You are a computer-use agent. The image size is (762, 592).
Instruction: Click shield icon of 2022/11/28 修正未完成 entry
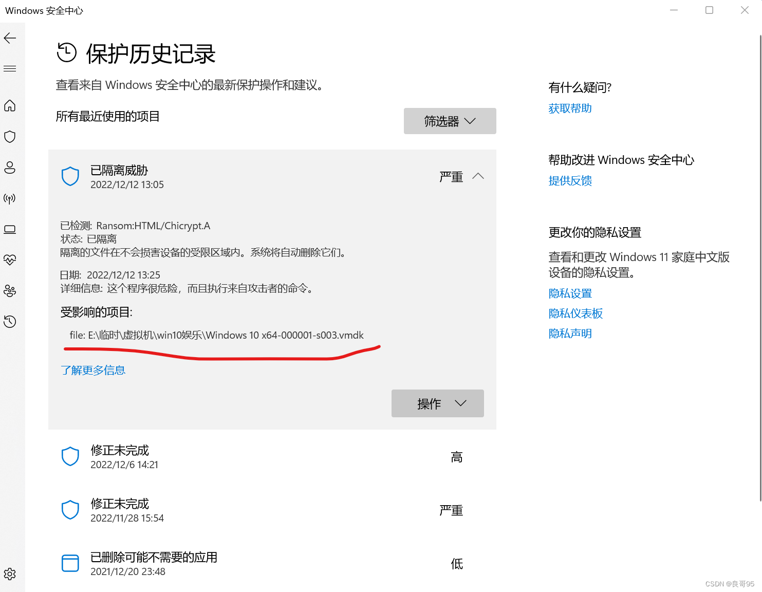70,510
